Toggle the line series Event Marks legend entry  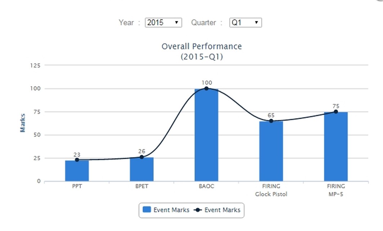(x=217, y=210)
